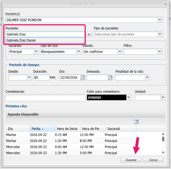This screenshot has height=169, width=171.
Task: Open the Color para comentario dropdown arrow
Action: click(128, 97)
